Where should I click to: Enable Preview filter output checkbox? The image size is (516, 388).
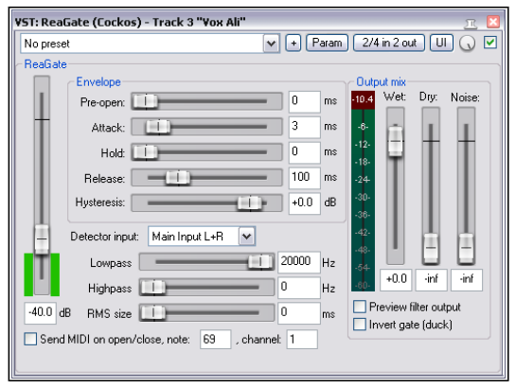360,307
